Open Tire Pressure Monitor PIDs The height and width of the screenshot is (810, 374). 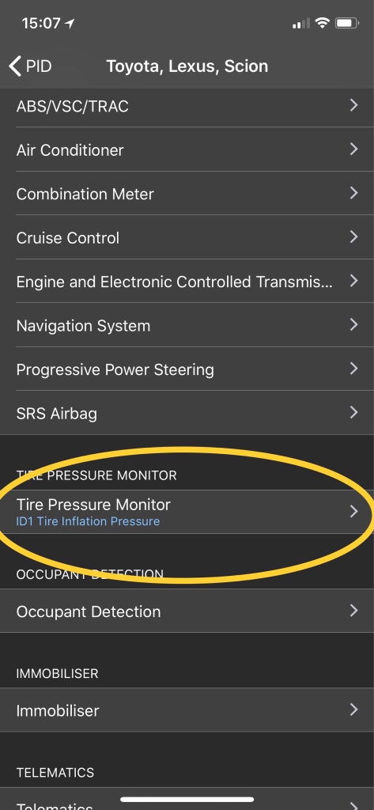(187, 512)
